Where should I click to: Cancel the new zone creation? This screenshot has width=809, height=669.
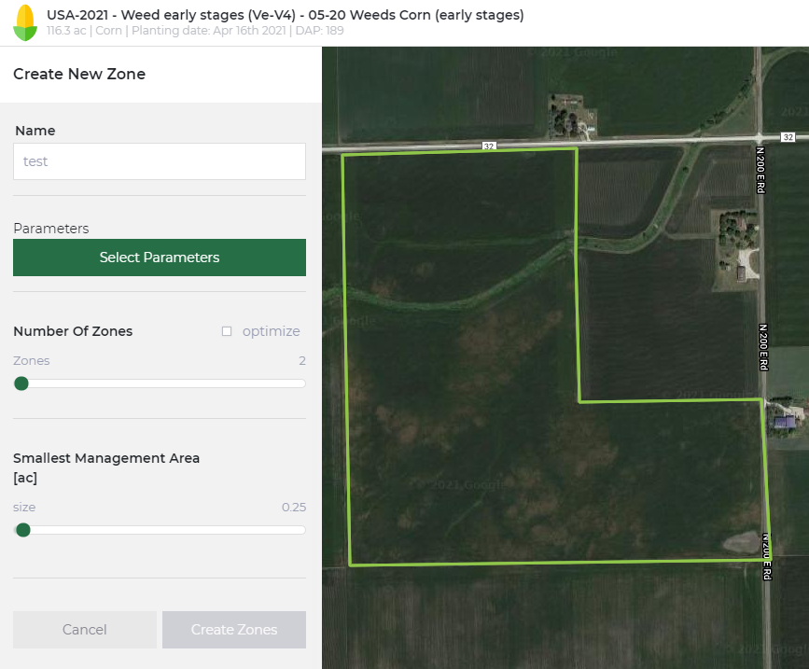click(x=85, y=630)
